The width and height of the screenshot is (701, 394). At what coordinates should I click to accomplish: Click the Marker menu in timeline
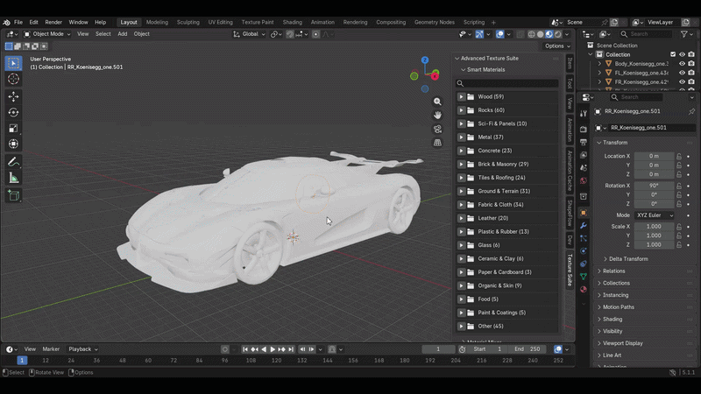51,349
